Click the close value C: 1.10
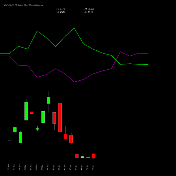The image size is (176, 176). (x=61, y=9)
